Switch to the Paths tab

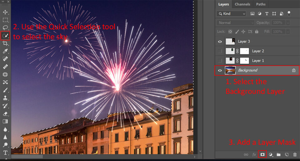[261, 4]
